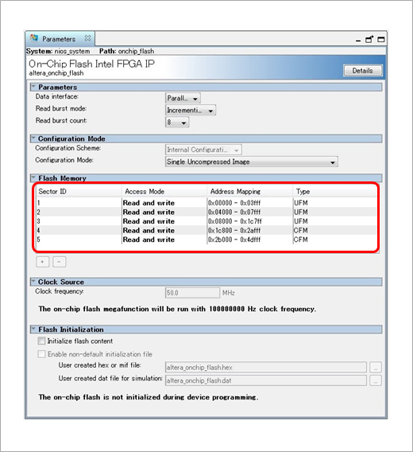Click the Parameters tab icon
Image resolution: width=413 pixels, height=452 pixels.
(x=34, y=37)
